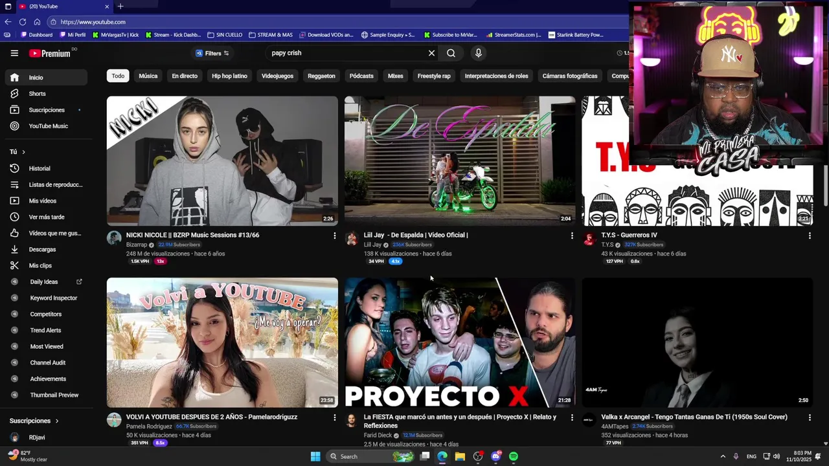Open Shorts from sidebar
The width and height of the screenshot is (829, 466).
click(x=45, y=94)
